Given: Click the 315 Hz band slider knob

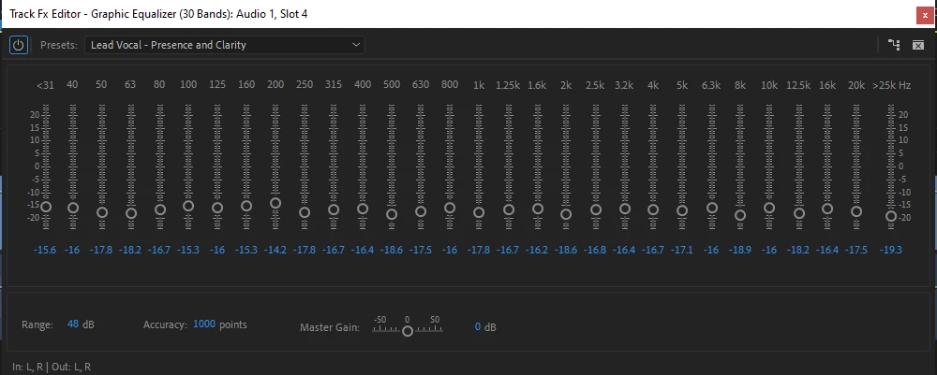Looking at the screenshot, I should (x=334, y=209).
